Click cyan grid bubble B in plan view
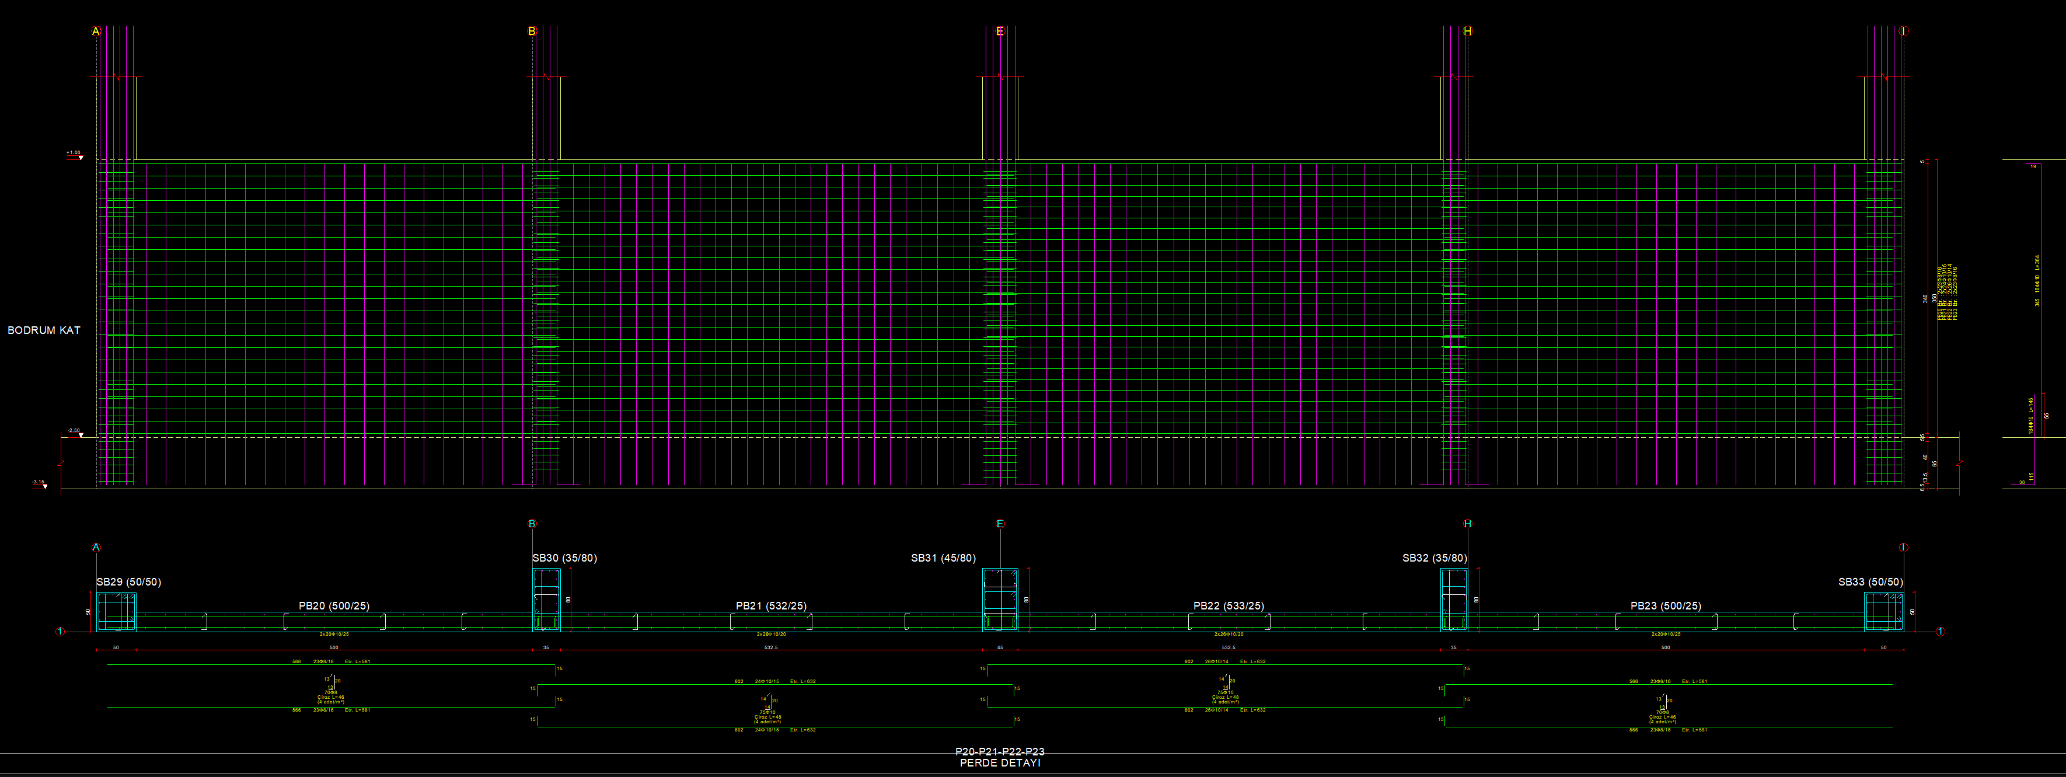2066x777 pixels. (532, 524)
